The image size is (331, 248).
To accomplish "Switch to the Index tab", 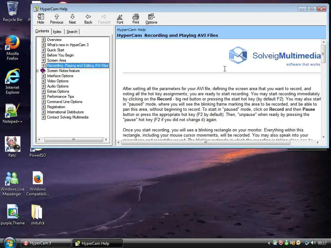I will 57,32.
